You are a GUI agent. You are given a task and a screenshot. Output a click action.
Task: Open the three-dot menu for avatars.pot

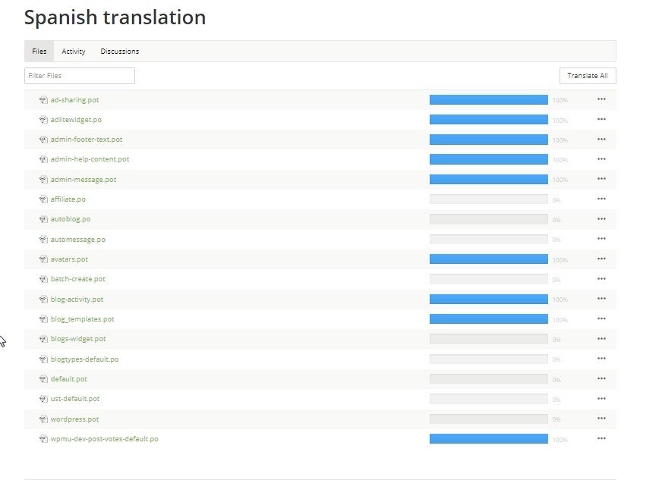601,259
